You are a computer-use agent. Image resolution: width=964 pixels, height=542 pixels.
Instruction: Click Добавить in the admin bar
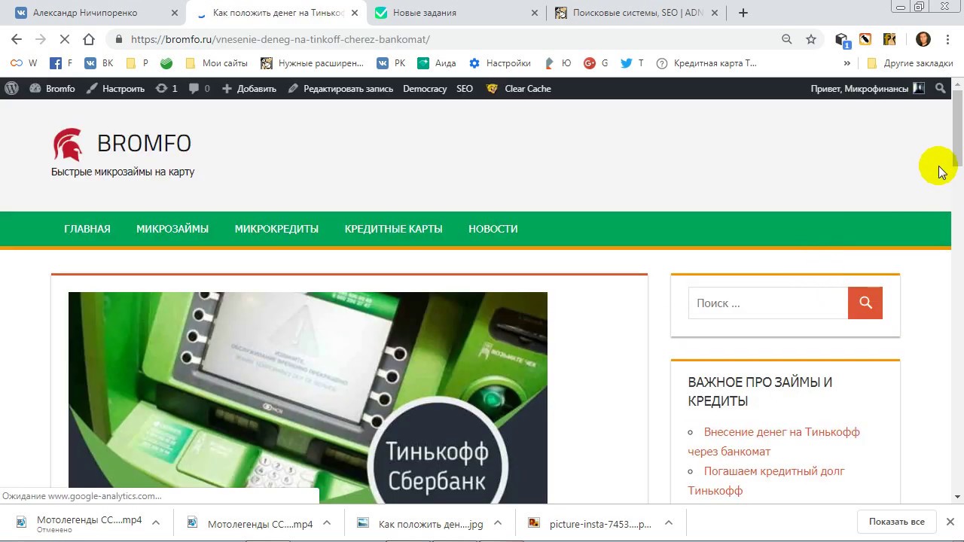coord(249,88)
